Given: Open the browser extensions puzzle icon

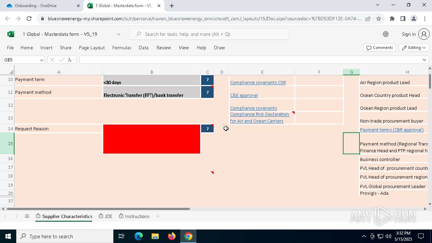Looking at the screenshot, I should (392, 19).
